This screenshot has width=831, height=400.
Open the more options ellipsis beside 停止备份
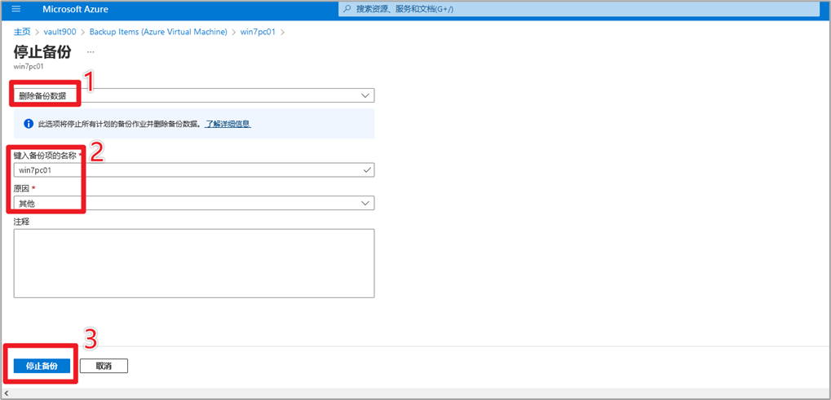91,52
